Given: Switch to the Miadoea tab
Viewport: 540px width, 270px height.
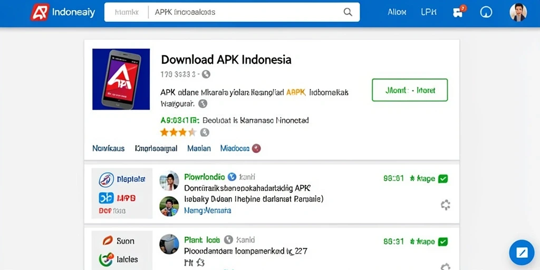Looking at the screenshot, I should (x=235, y=148).
